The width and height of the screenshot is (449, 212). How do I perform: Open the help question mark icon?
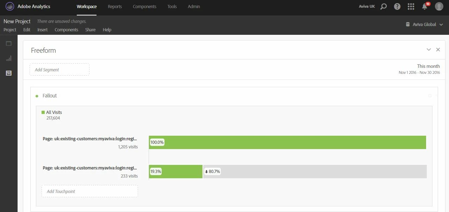tap(397, 6)
